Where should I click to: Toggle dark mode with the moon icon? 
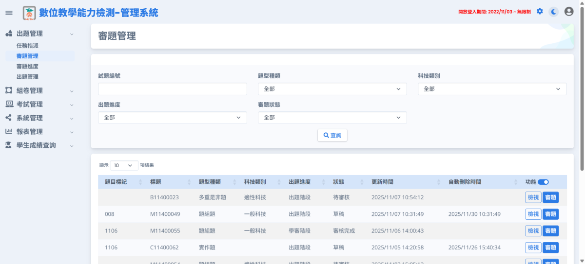coord(554,12)
